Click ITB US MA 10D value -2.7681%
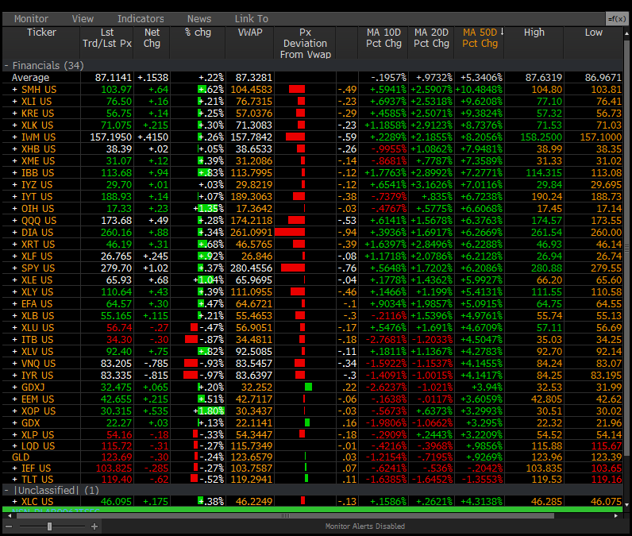632x536 pixels. click(386, 340)
